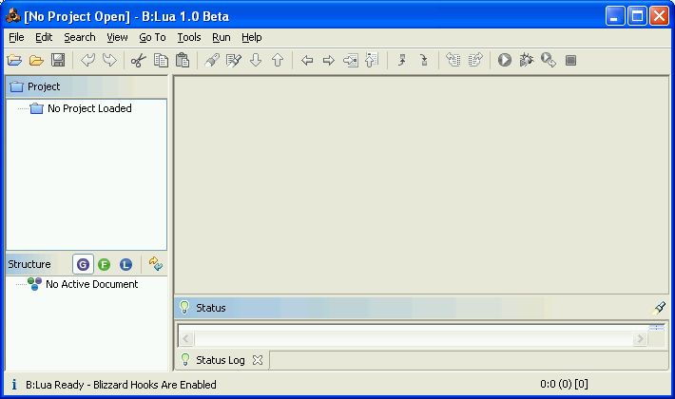The image size is (675, 399).
Task: Open the Run menu
Action: pos(222,37)
